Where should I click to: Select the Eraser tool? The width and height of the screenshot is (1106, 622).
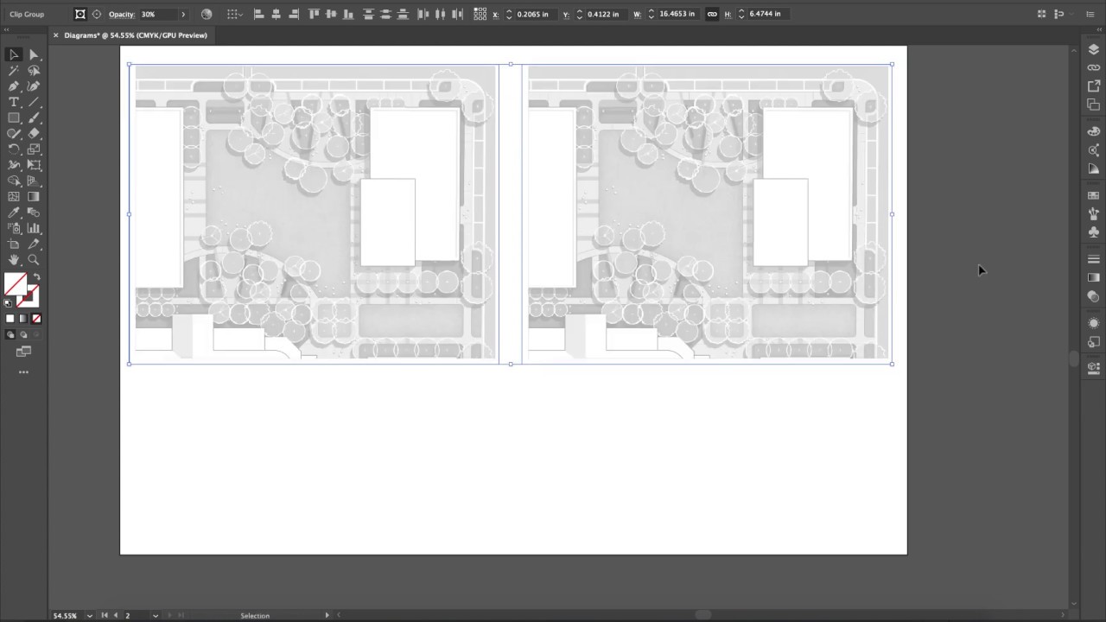(34, 134)
